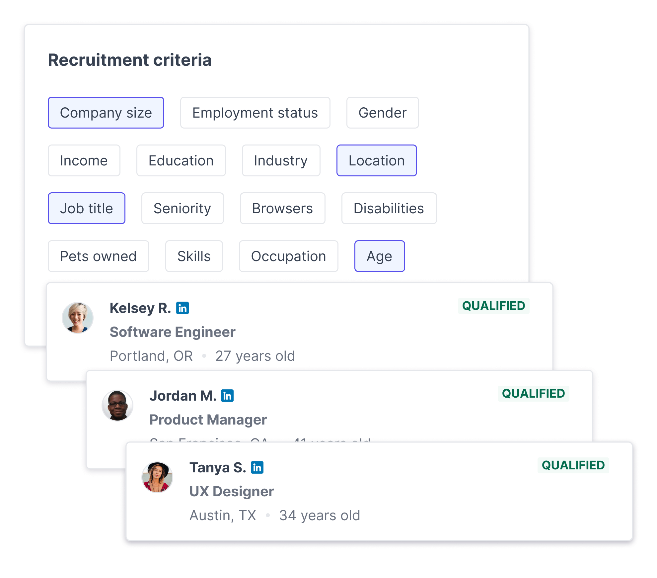Click the Kelsey R. name link

coord(140,308)
